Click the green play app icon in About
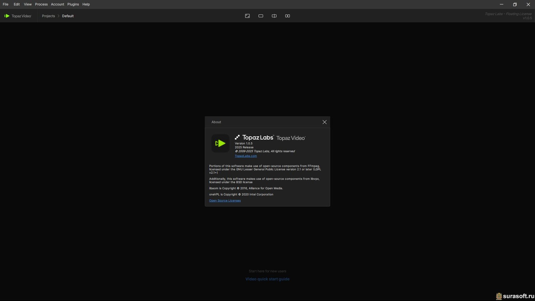Screen dimensions: 535x301 tap(220, 143)
